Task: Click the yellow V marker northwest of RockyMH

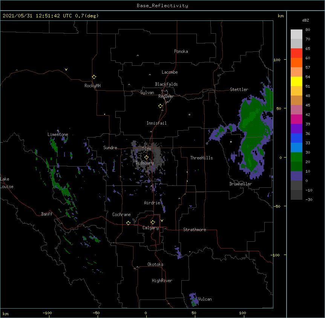Action: coord(66,69)
